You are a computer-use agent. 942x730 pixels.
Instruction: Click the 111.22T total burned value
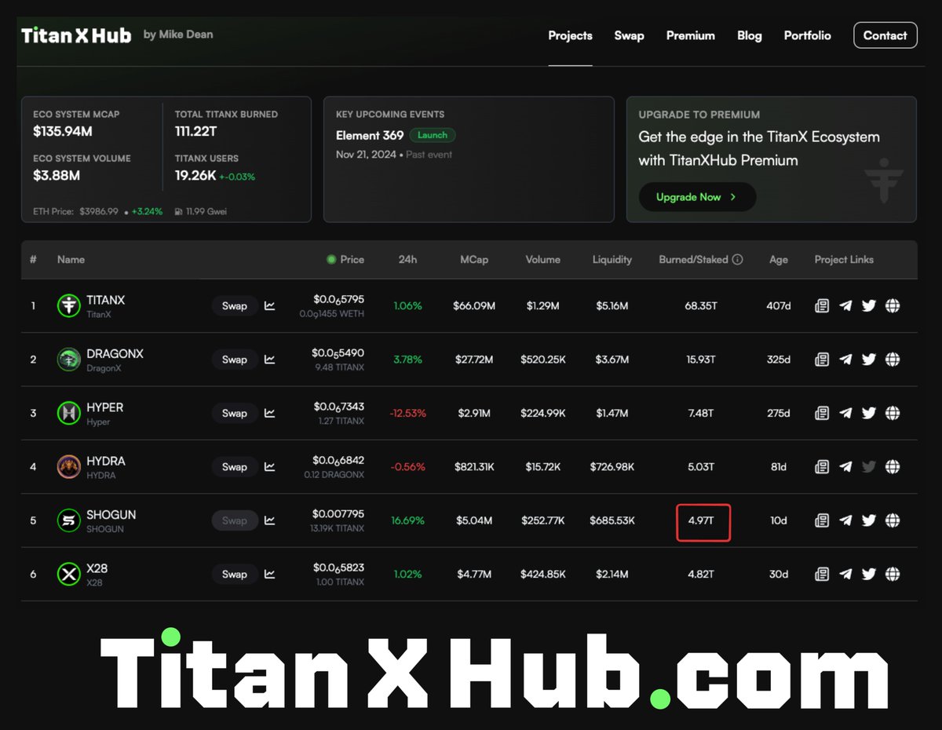pos(195,131)
